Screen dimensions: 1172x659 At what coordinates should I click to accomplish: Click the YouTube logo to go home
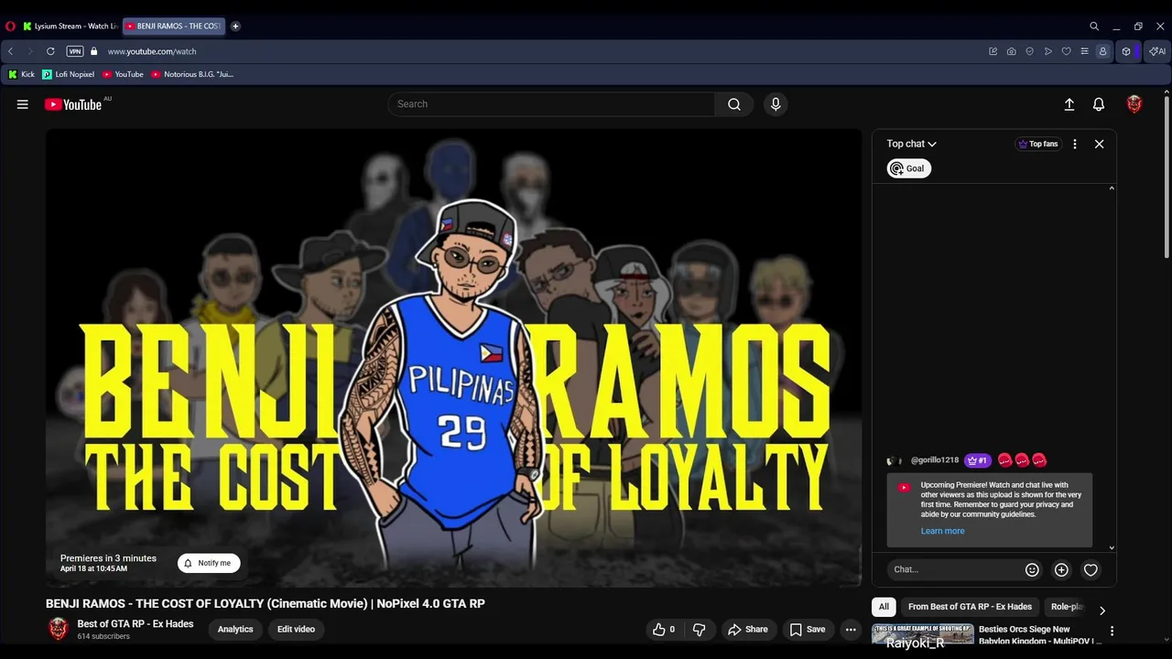pyautogui.click(x=73, y=104)
